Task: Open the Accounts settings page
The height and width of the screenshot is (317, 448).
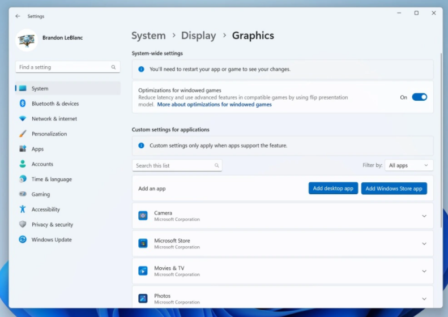Action: click(x=68, y=164)
